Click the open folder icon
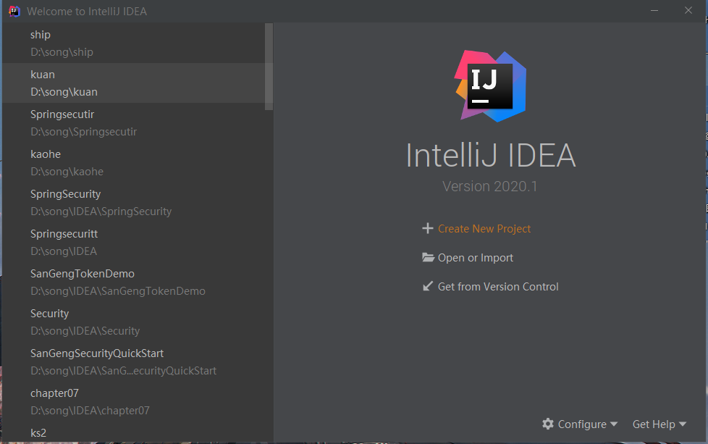Image resolution: width=708 pixels, height=444 pixels. click(428, 258)
